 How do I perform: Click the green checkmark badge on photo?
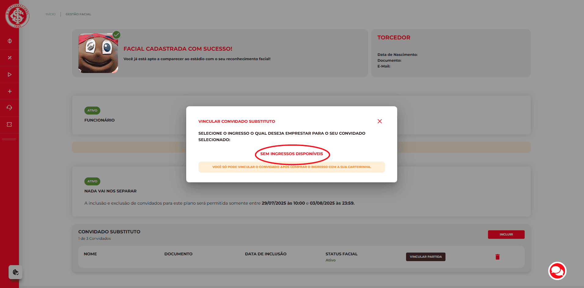pos(116,35)
